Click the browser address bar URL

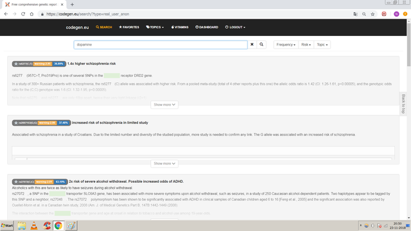tap(88, 14)
